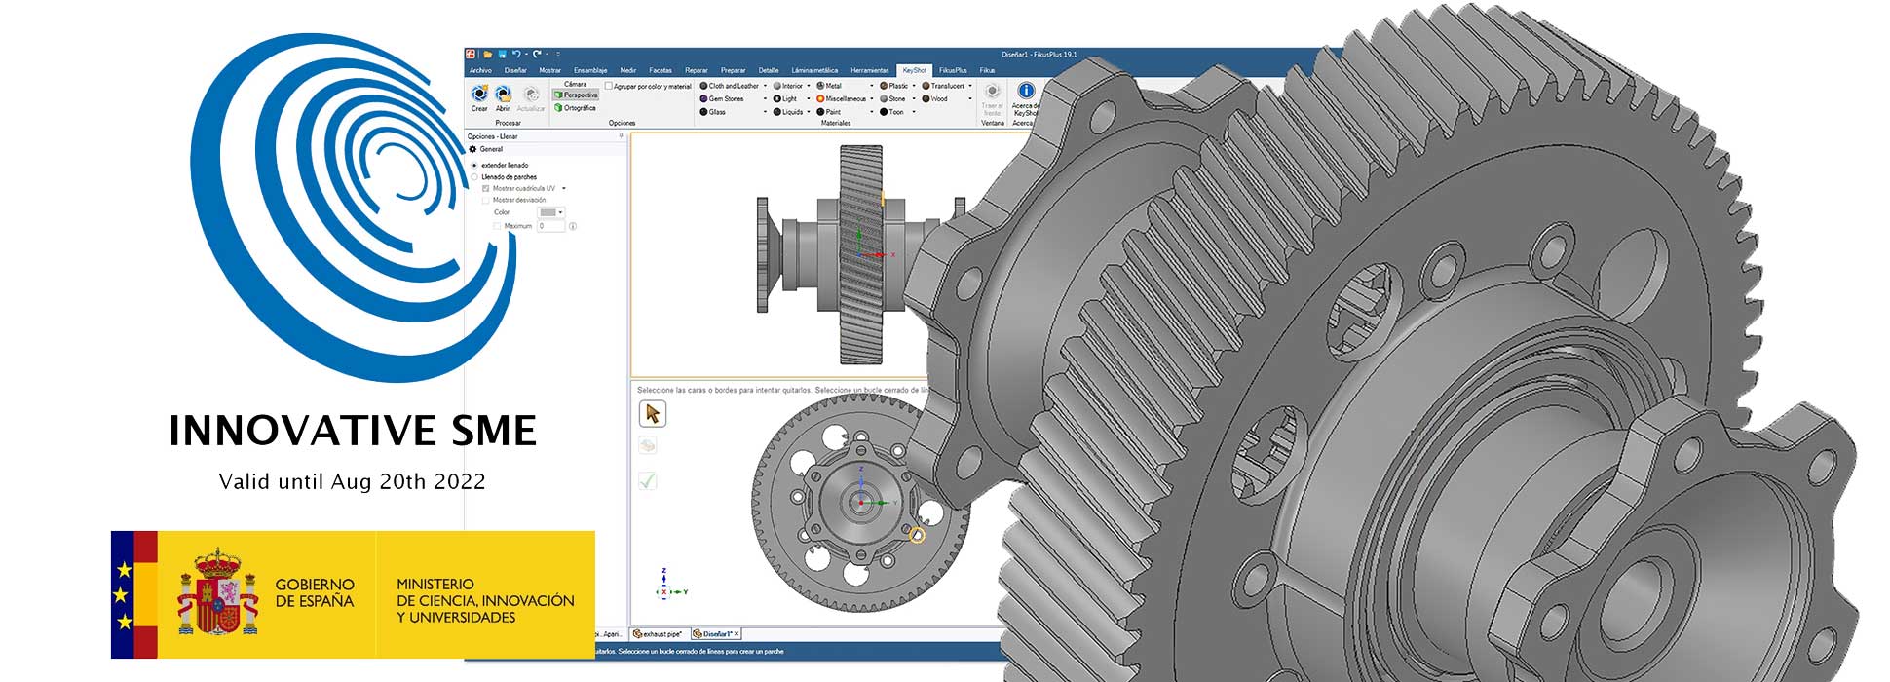Pick the Toon material
This screenshot has height=682, width=1890.
(x=892, y=112)
